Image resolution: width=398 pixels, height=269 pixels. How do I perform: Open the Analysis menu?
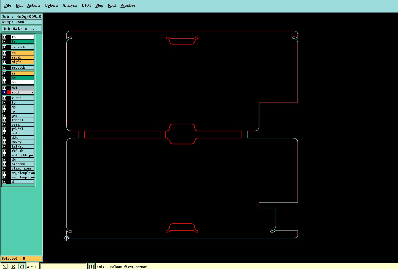(70, 5)
